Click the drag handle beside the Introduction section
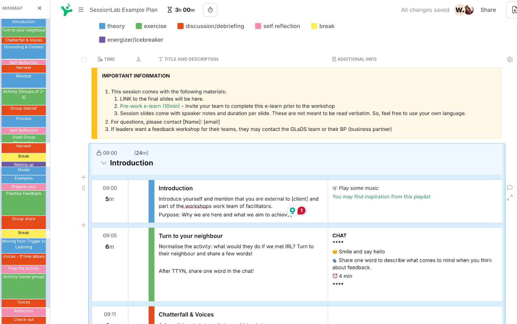517x324 pixels. point(83,188)
